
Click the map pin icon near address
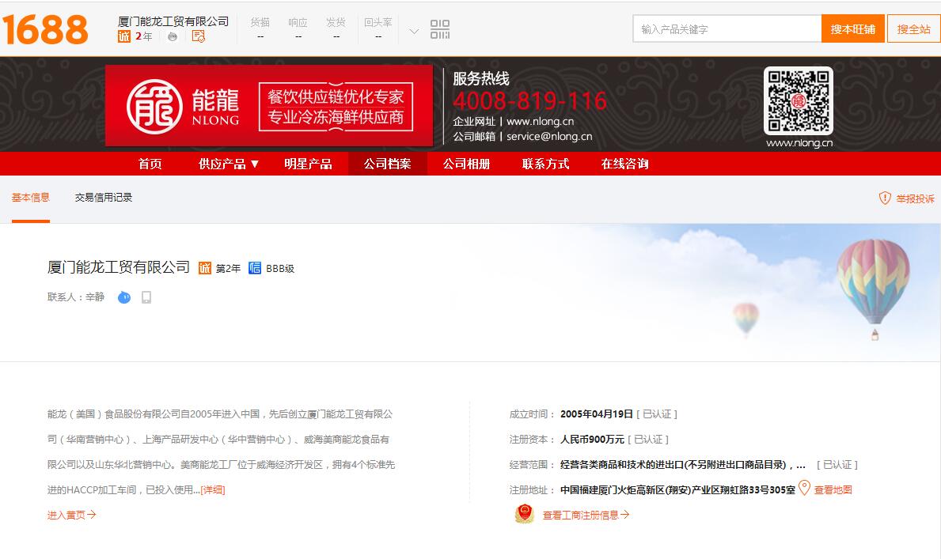804,489
